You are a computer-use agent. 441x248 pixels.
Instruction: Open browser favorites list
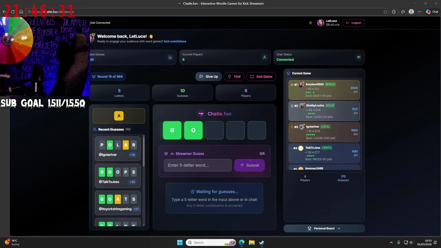(x=403, y=12)
